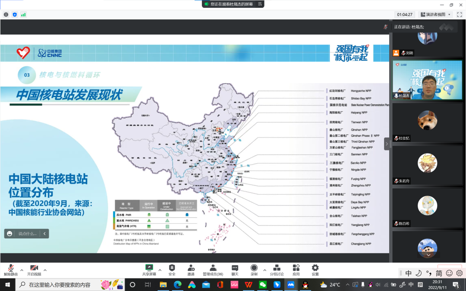466x291 pixels.
Task: Enter full screen mode icon top right
Action: [x=460, y=14]
